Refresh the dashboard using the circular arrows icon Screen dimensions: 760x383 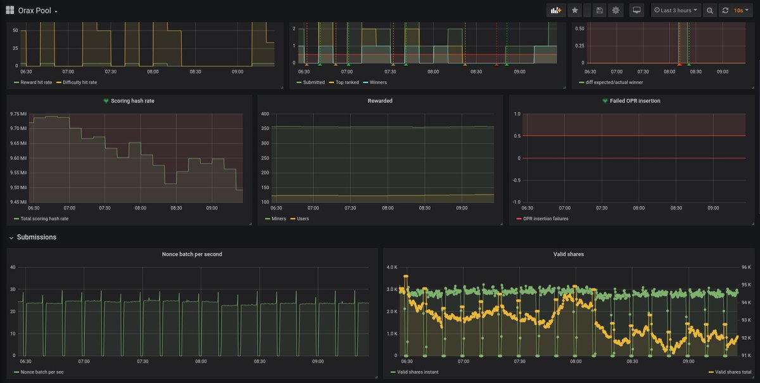725,10
